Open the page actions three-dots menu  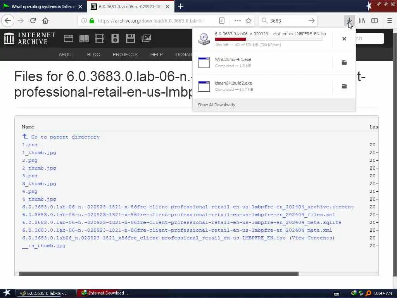[x=238, y=21]
